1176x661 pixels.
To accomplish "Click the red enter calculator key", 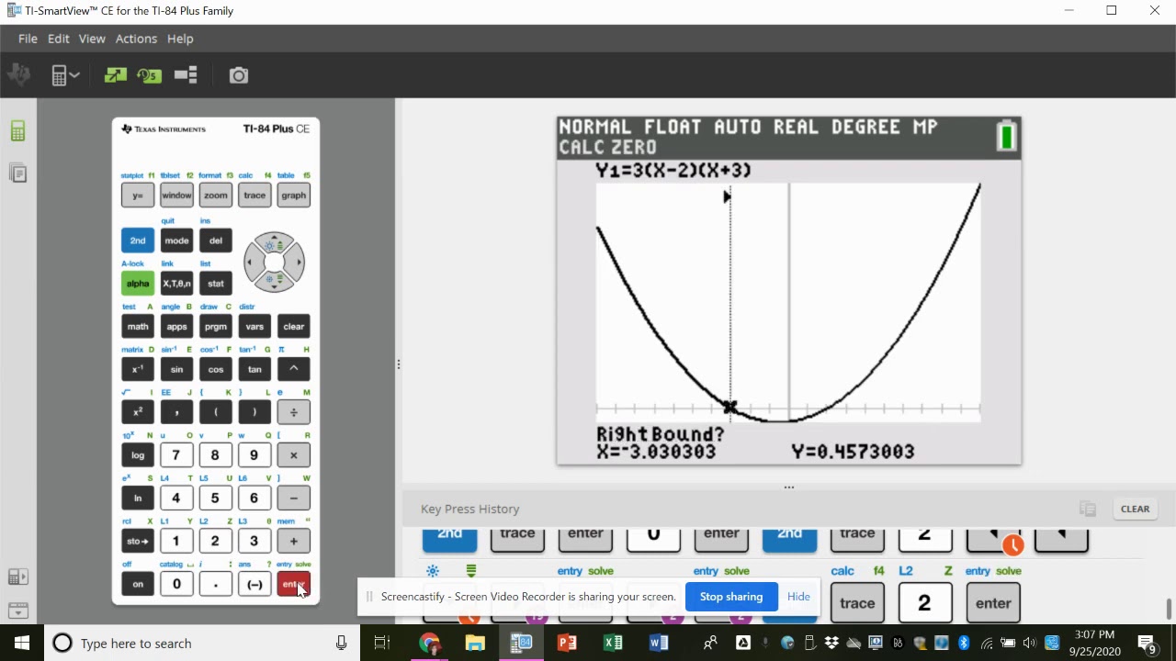I will point(294,584).
